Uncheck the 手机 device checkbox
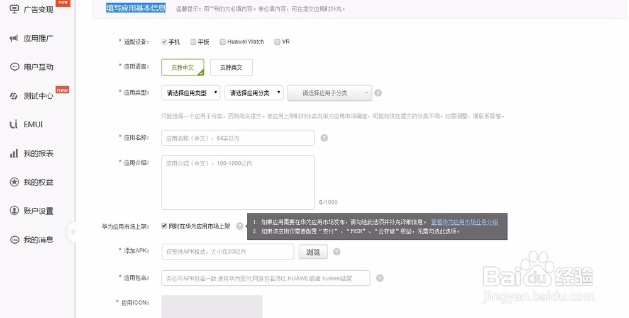Viewport: 629px width, 318px height. click(164, 42)
